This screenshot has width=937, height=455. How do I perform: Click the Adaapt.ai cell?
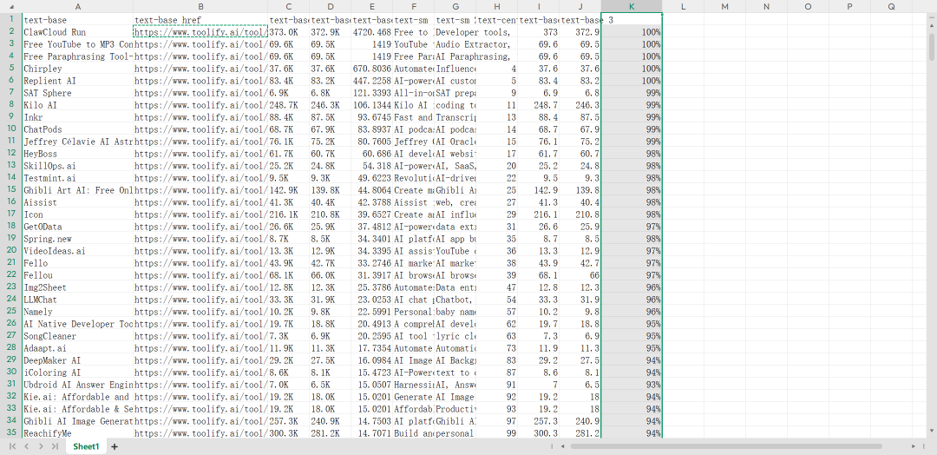(77, 348)
